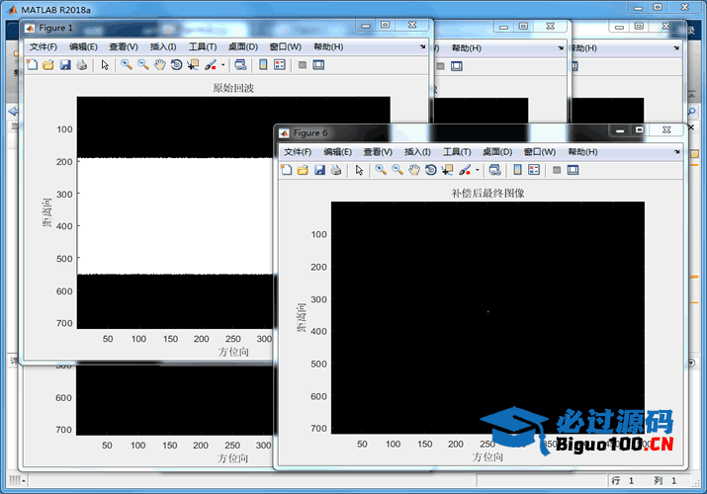This screenshot has height=494, width=707.
Task: Select Edit Plot arrow in Figure 6 toolbar
Action: click(359, 170)
